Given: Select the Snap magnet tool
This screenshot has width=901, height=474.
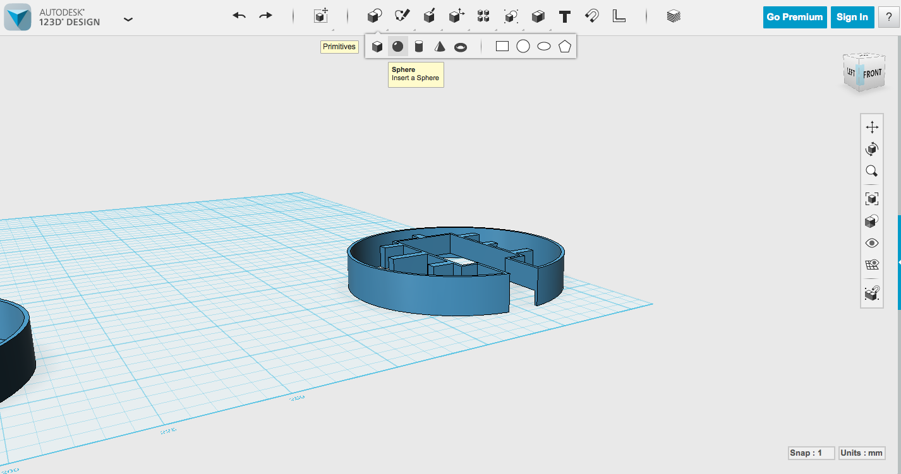Looking at the screenshot, I should (x=591, y=16).
